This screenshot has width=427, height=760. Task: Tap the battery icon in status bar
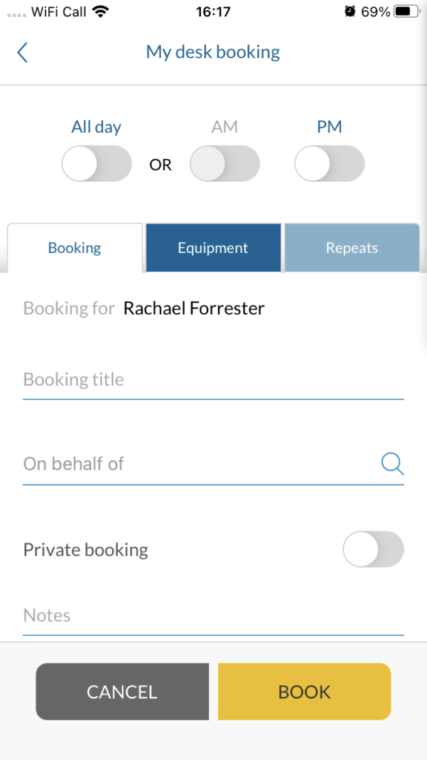point(407,12)
